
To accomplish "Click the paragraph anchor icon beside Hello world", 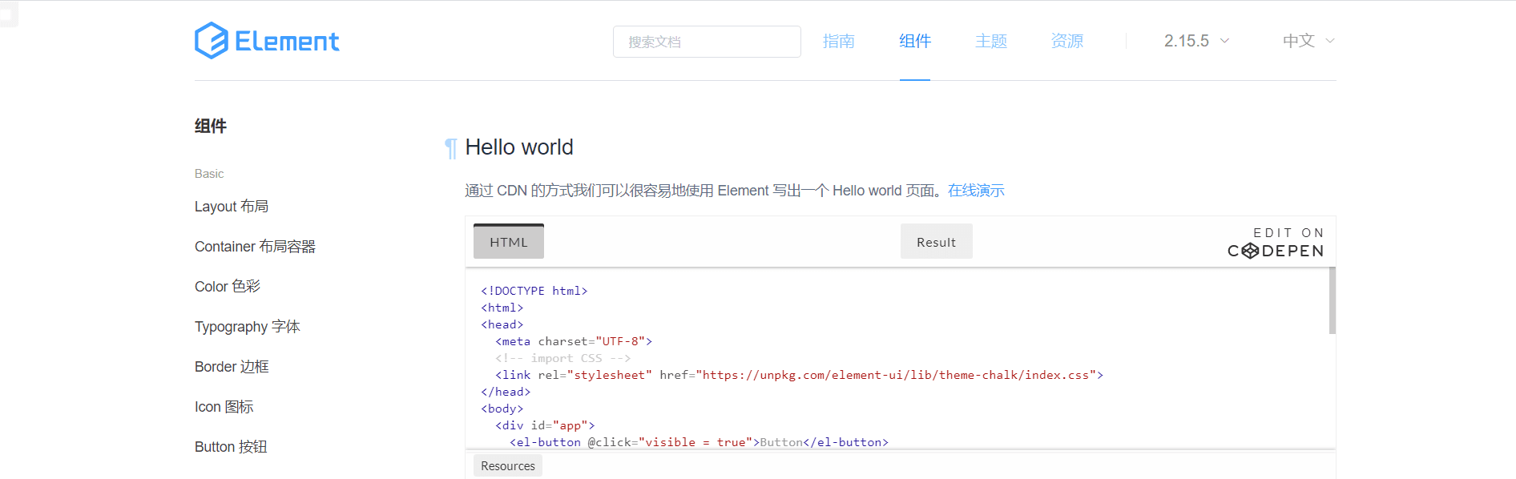I will click(451, 148).
